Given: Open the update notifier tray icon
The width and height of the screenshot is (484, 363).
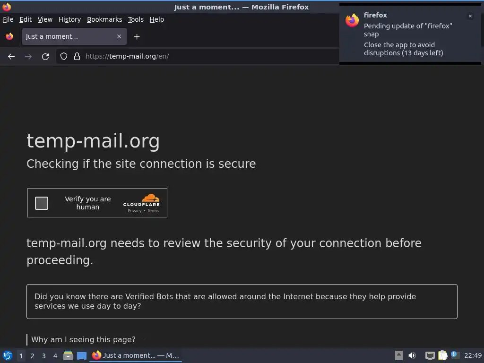Looking at the screenshot, I should tap(454, 355).
